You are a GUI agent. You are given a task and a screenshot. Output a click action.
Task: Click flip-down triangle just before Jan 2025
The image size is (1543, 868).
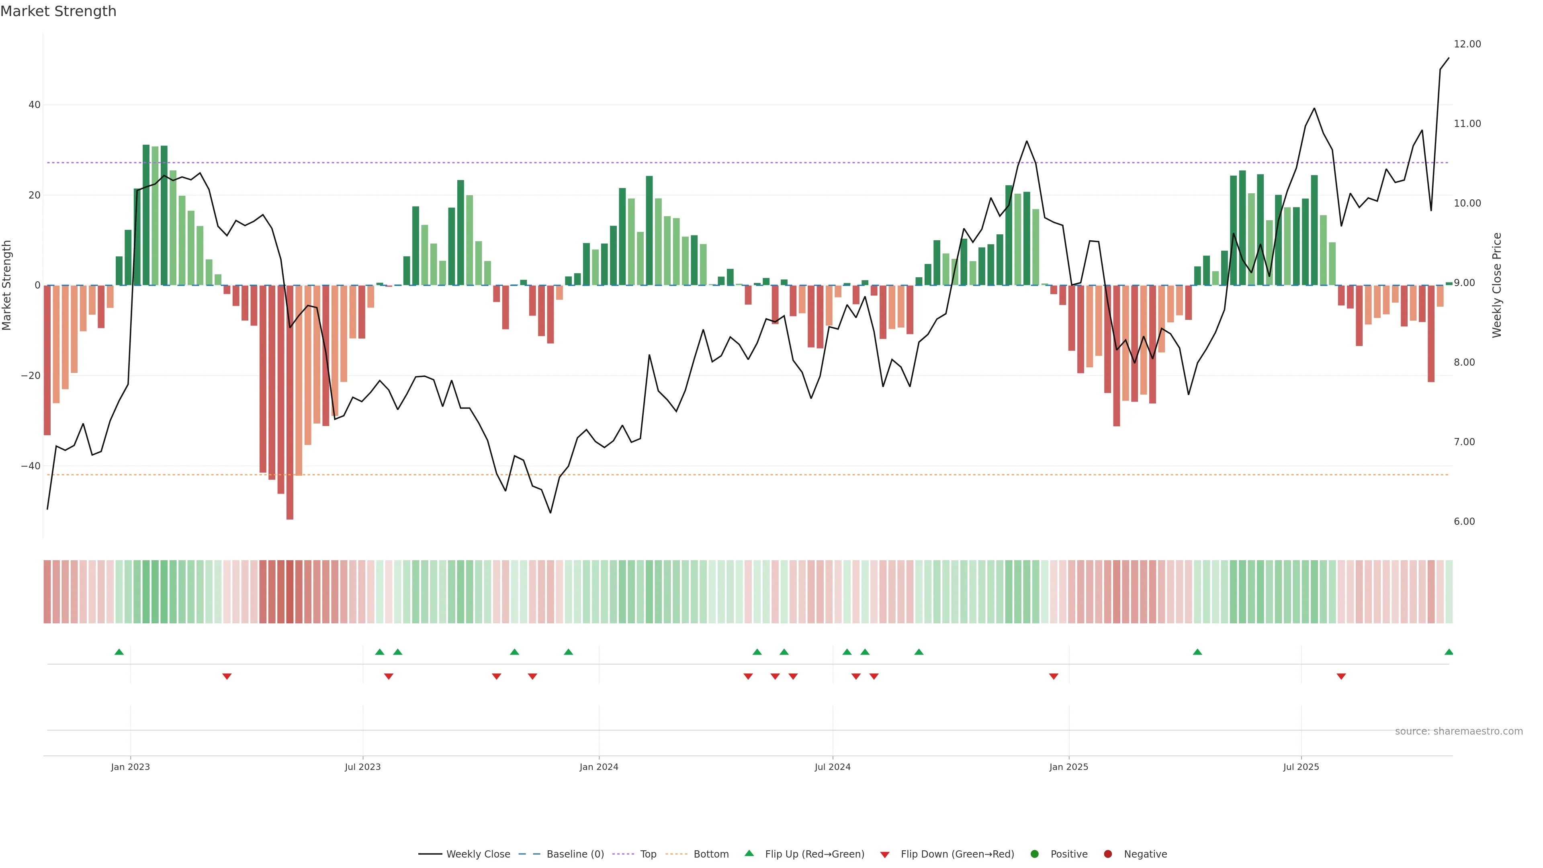click(1054, 676)
